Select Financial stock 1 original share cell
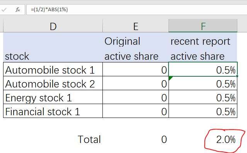 tap(136, 111)
